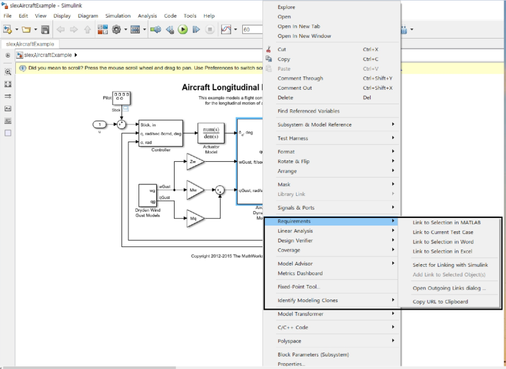Viewport: 506px width, 369px height.
Task: Click Copy URL to Clipboard
Action: tap(440, 301)
